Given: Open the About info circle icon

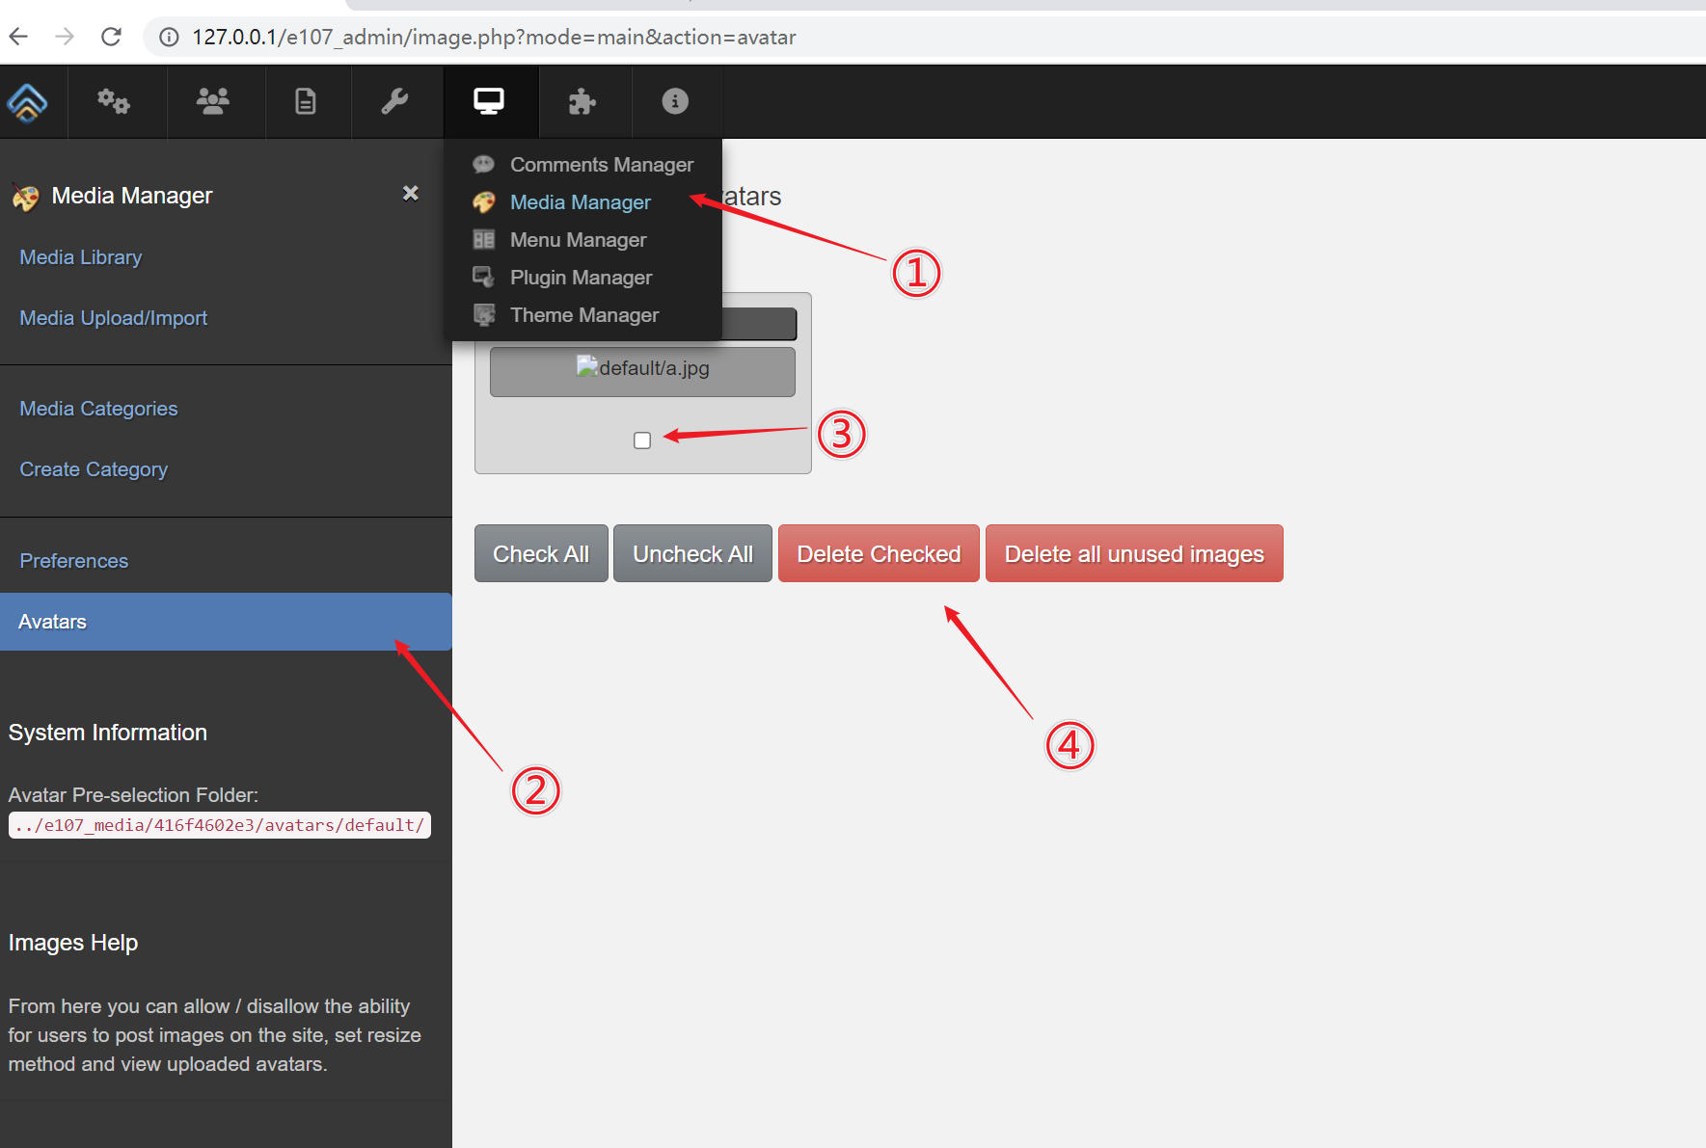Looking at the screenshot, I should click(x=675, y=101).
